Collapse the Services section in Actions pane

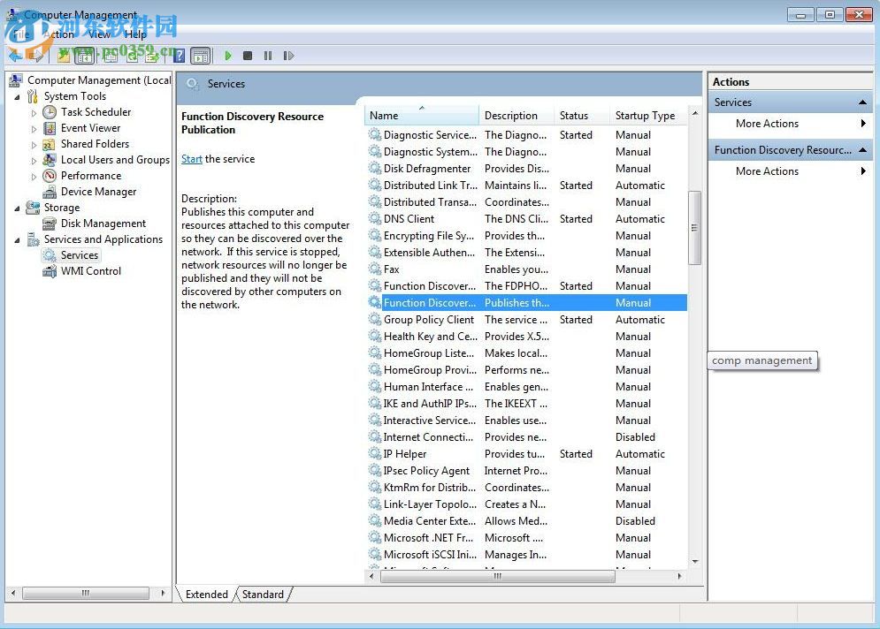(x=861, y=102)
